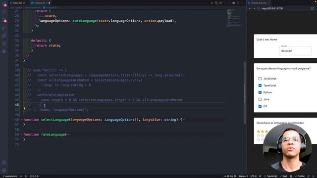This screenshot has height=178, width=317.
Task: Click the notifications bell in status bar
Action: pos(313,176)
